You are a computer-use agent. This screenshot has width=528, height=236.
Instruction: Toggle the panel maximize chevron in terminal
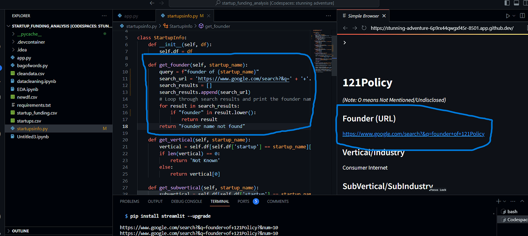pos(522,201)
